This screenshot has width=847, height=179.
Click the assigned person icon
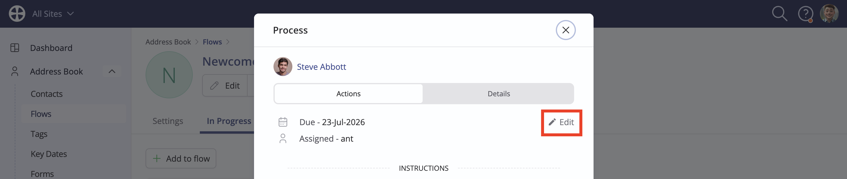(x=283, y=139)
